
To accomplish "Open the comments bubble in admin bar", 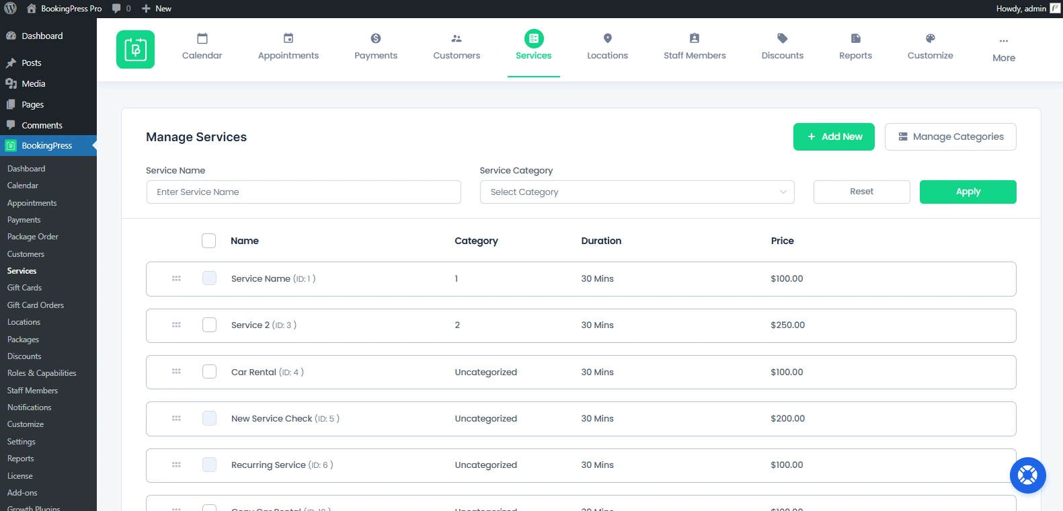I will coord(116,9).
